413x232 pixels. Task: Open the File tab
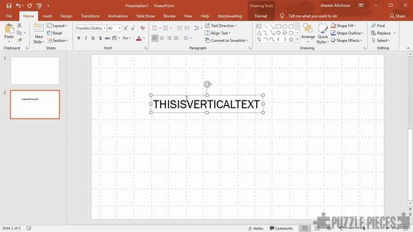click(x=9, y=16)
